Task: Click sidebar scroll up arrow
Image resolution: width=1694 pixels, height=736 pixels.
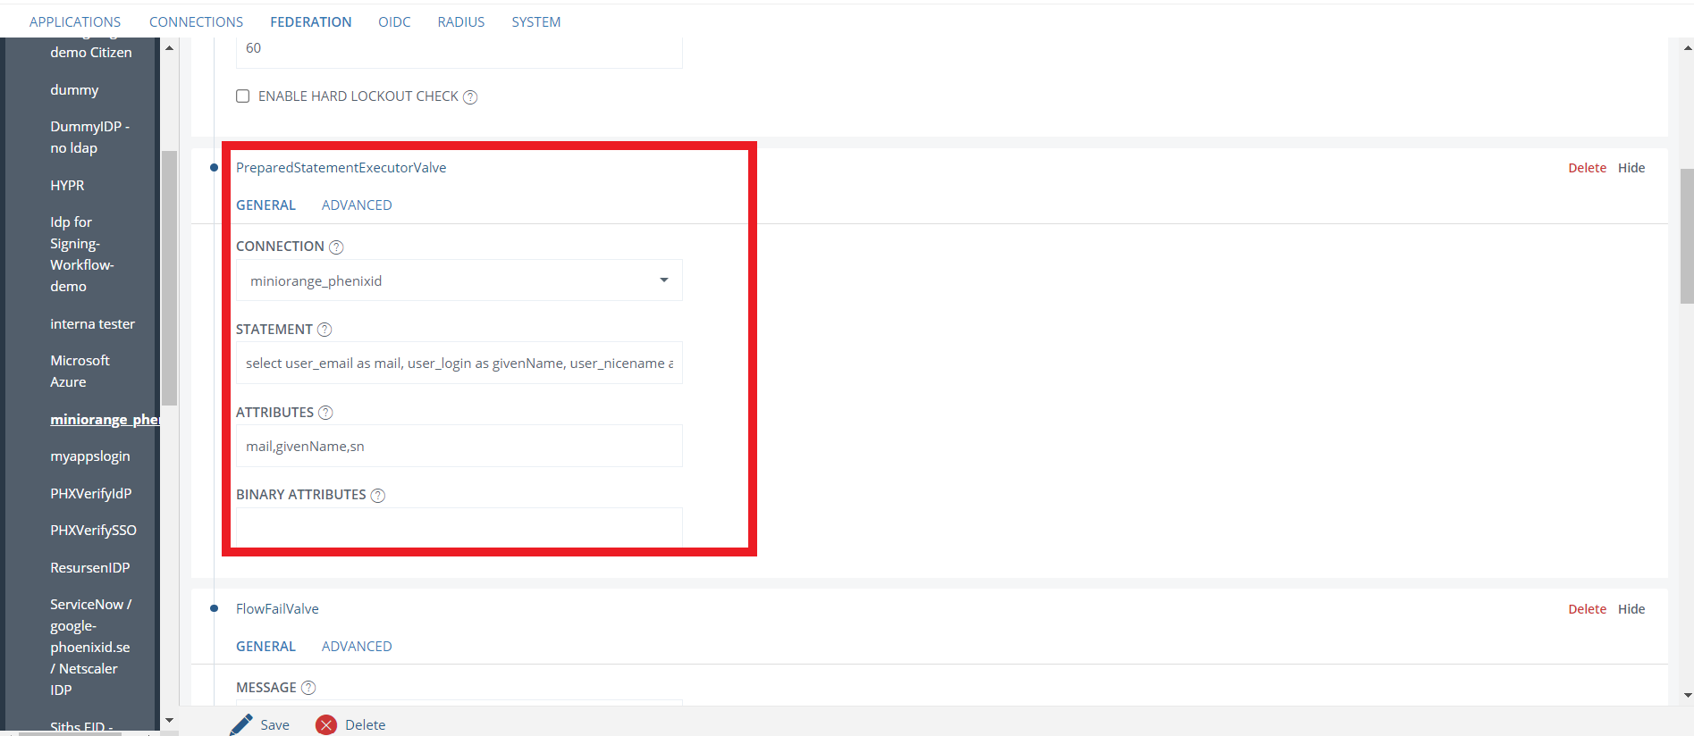Action: 169,47
